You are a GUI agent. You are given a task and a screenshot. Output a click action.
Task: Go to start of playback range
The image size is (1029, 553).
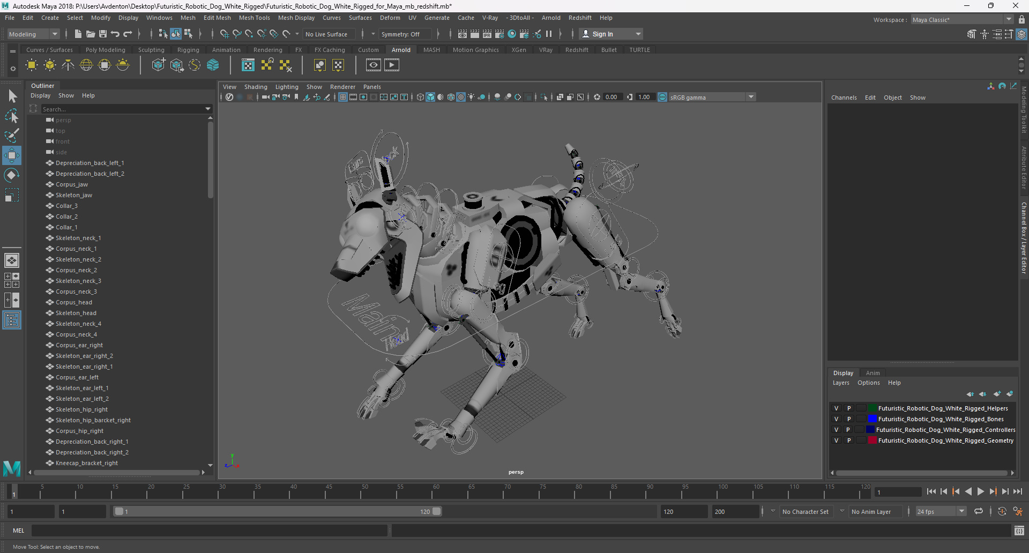931,491
